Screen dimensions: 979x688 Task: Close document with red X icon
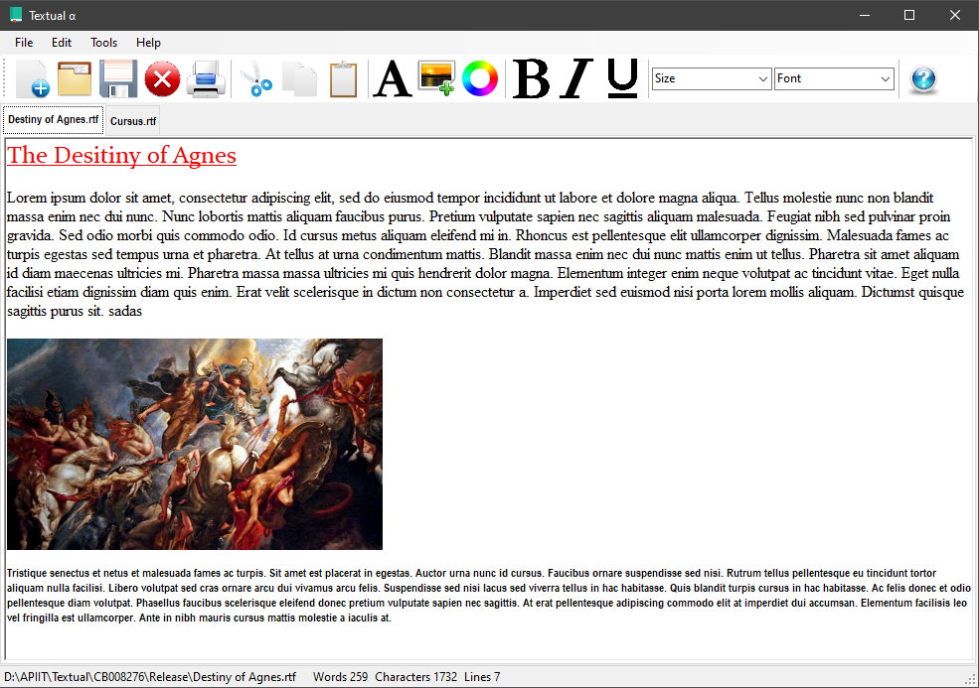pos(162,78)
